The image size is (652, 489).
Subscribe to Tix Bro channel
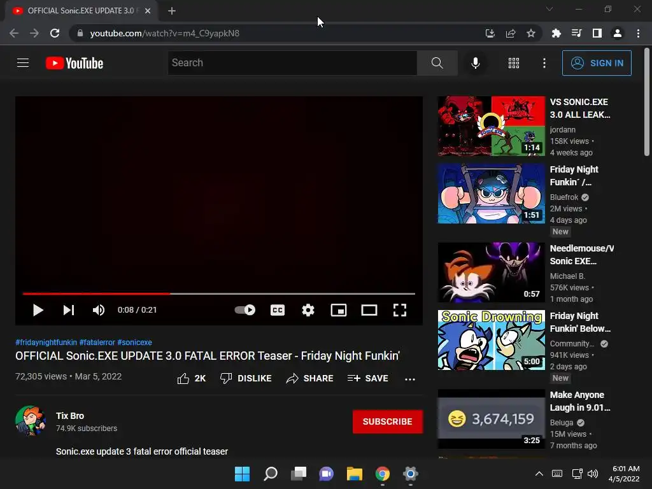tap(388, 422)
